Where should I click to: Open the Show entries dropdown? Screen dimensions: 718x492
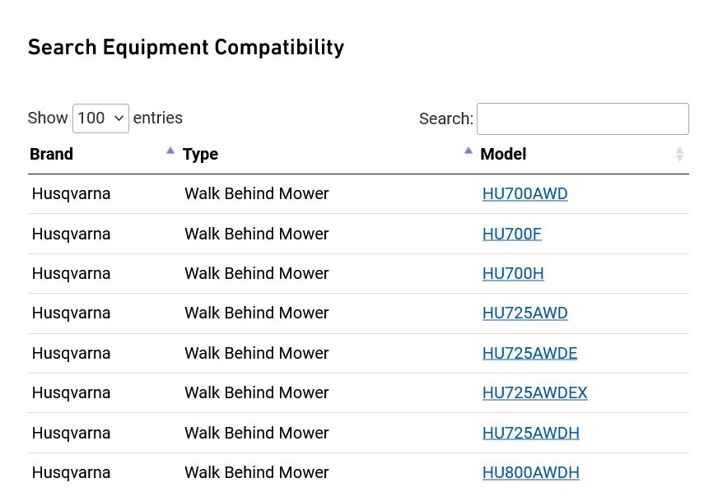[x=100, y=118]
